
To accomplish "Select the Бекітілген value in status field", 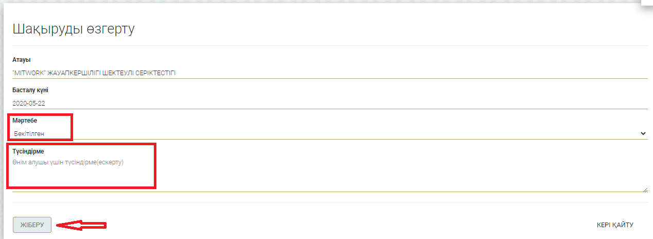I will pyautogui.click(x=29, y=134).
